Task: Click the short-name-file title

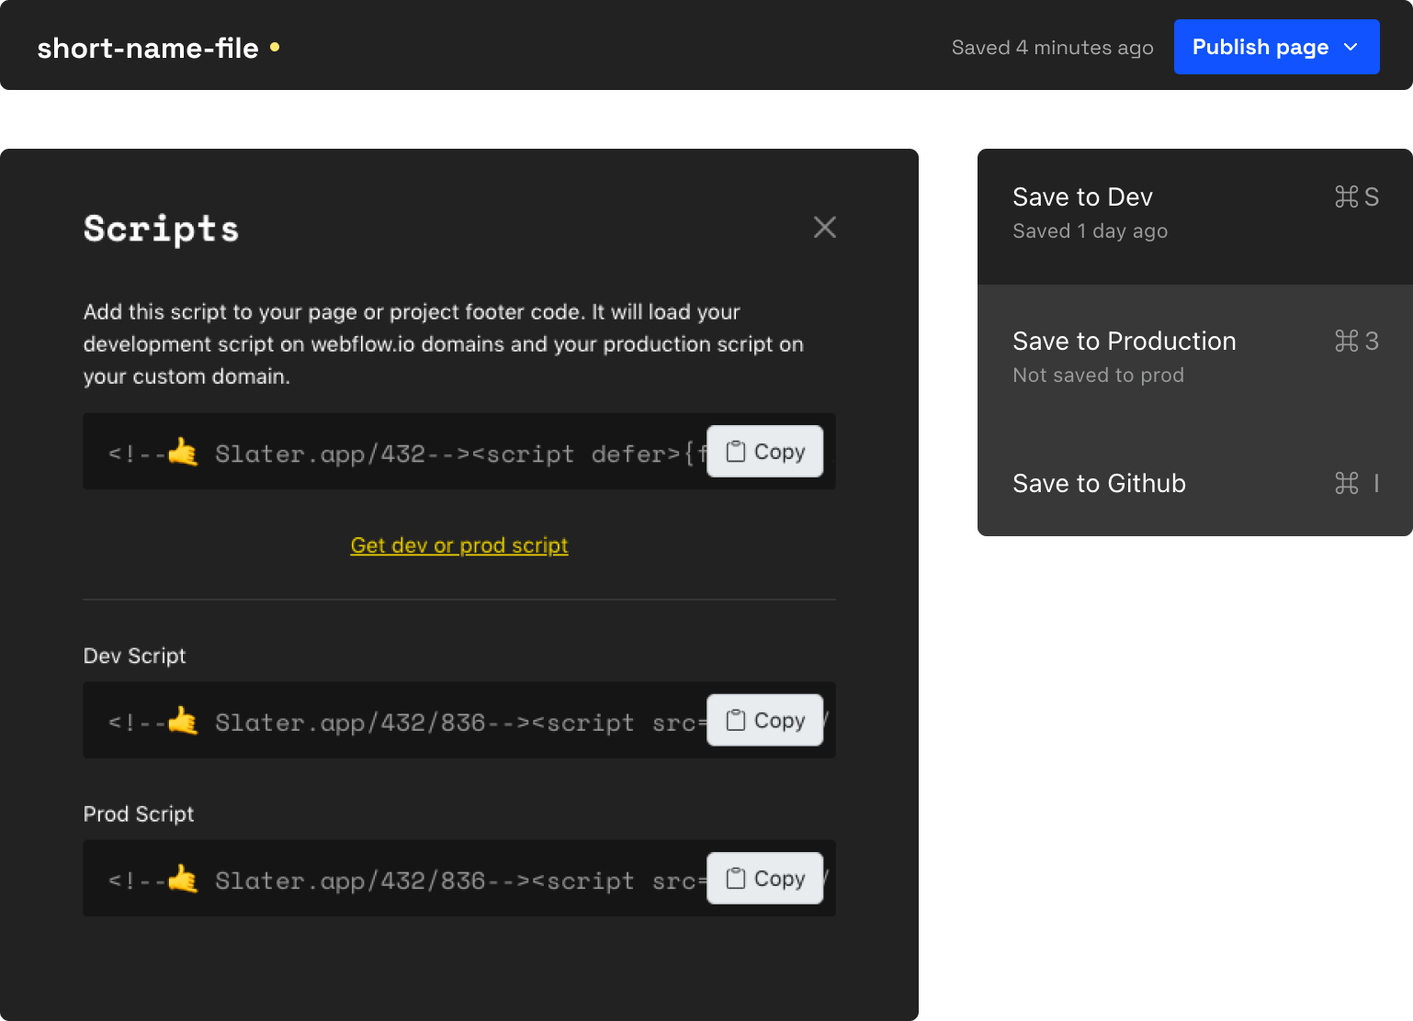Action: click(x=148, y=48)
